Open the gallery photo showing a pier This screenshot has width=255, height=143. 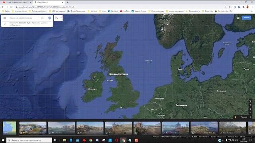[176, 128]
